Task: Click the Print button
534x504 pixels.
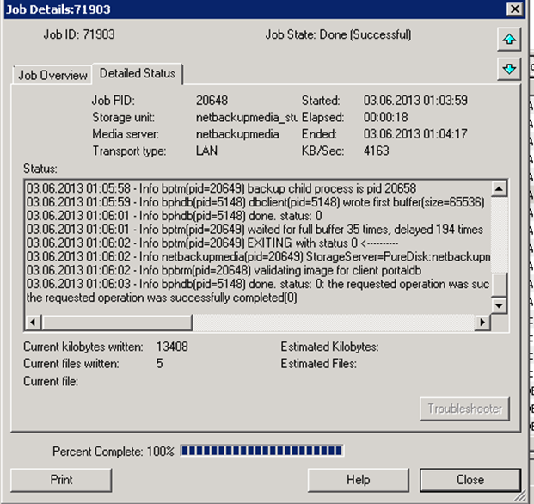Action: click(x=61, y=480)
